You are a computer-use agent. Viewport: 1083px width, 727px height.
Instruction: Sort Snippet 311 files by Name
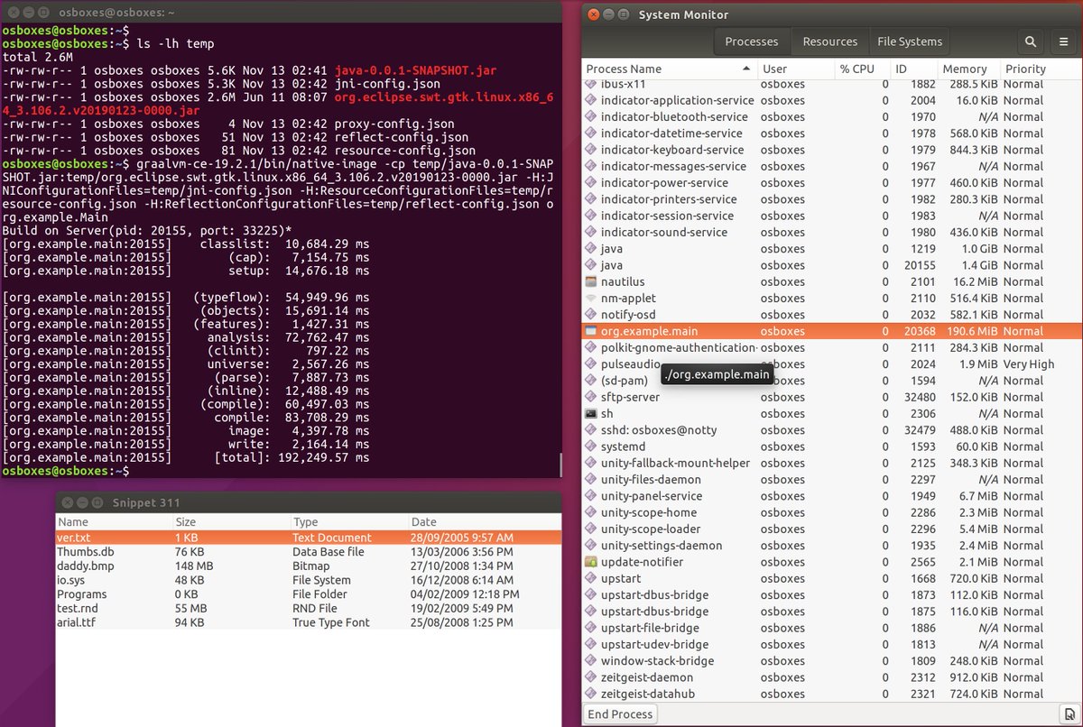114,522
